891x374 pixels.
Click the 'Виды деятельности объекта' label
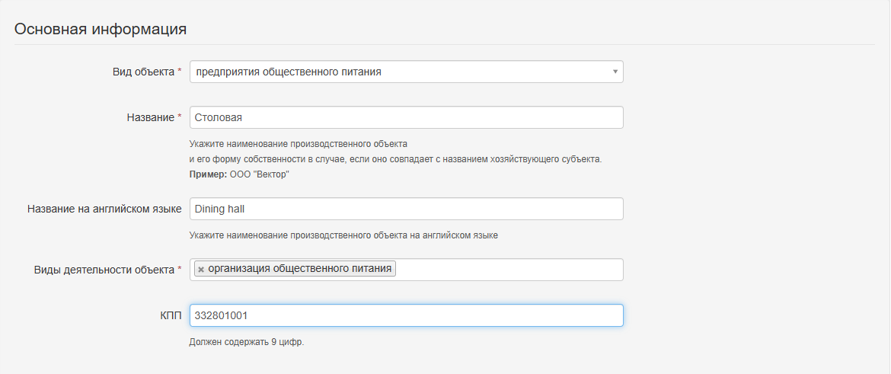(x=104, y=270)
